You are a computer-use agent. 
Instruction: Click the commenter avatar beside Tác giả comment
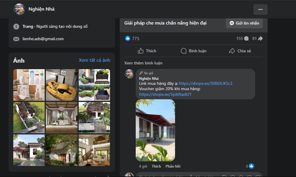click(x=129, y=74)
